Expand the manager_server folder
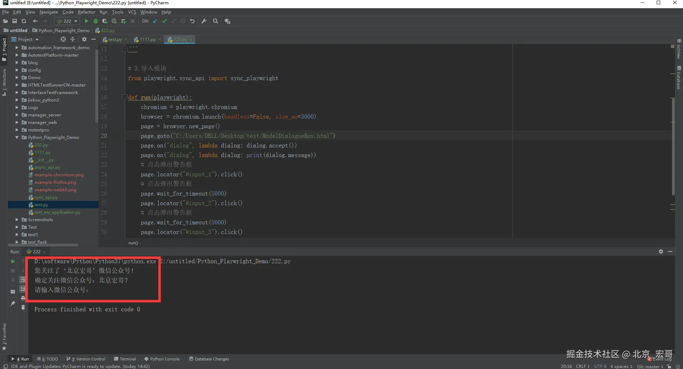The image size is (683, 369). coord(17,115)
